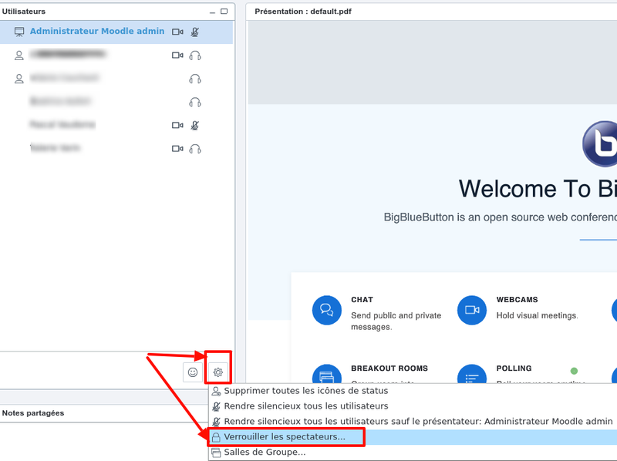Choose Salles de Groupe menu entry
Screen dimensions: 617x461
coord(265,453)
